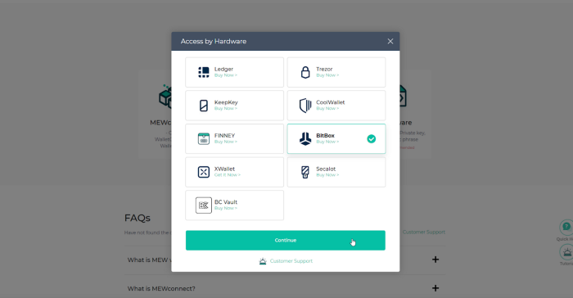573x298 pixels.
Task: Select the FINNEY wallet name
Action: pyautogui.click(x=224, y=136)
